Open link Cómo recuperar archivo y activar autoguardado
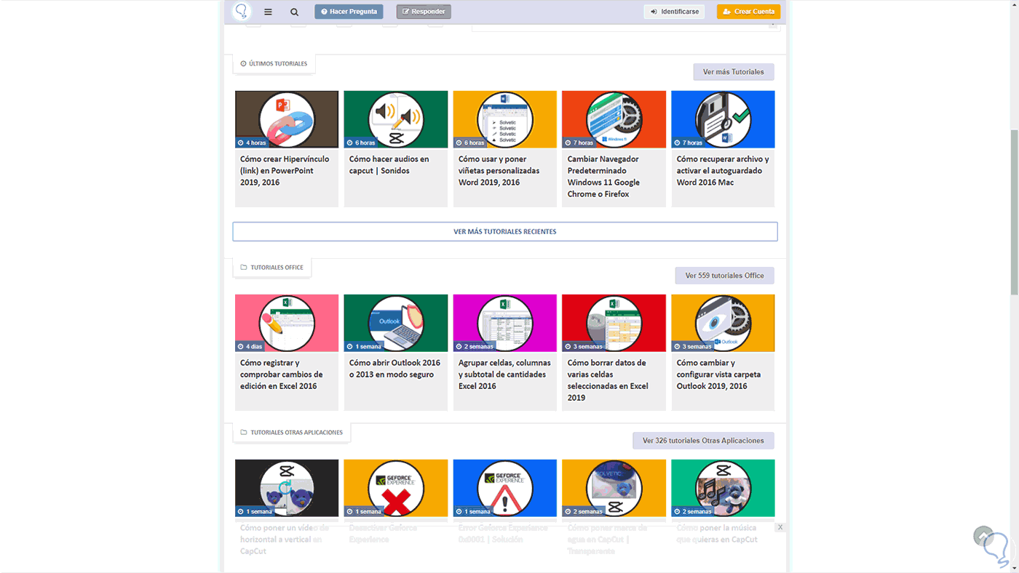Viewport: 1019px width, 573px height. 723,171
